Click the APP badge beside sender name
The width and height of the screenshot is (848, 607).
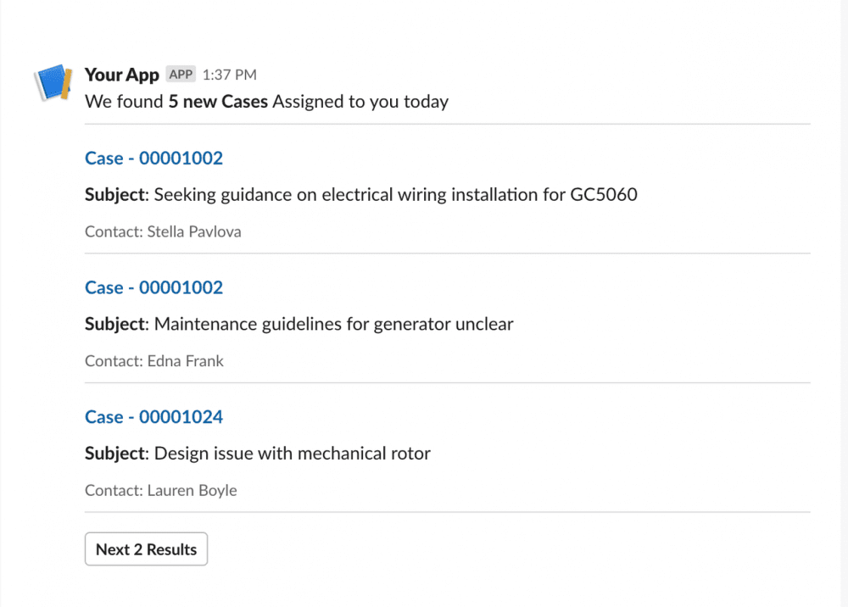click(x=181, y=75)
